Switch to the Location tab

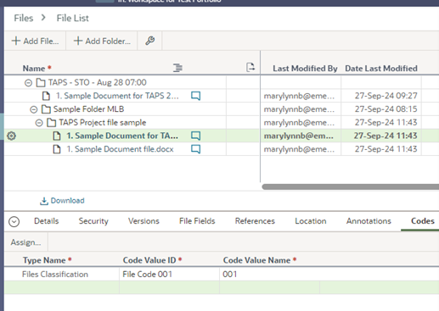click(x=311, y=221)
